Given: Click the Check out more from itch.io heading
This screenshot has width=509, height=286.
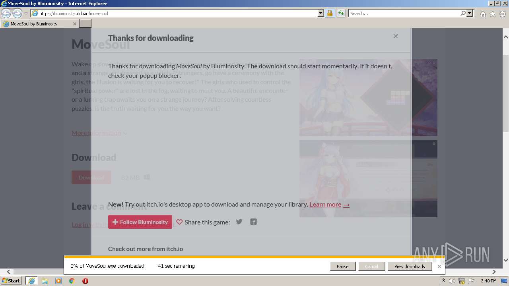Looking at the screenshot, I should click(146, 249).
